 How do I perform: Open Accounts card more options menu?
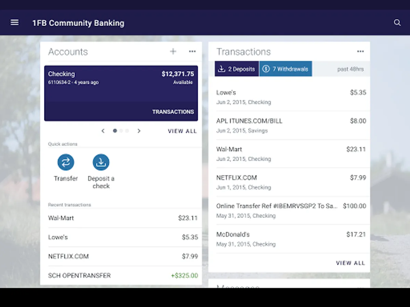point(192,52)
